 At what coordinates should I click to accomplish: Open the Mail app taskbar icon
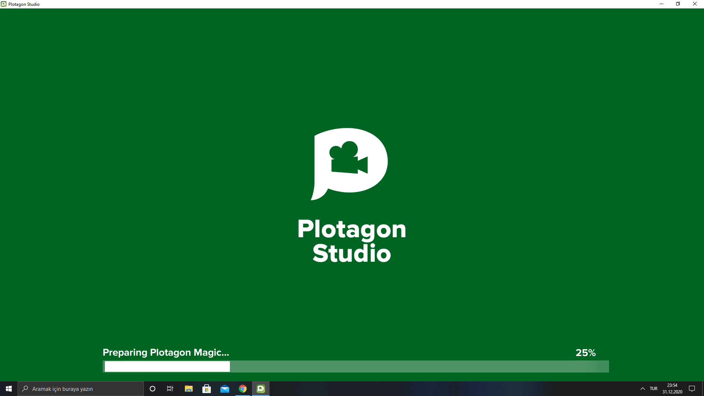[x=224, y=389]
